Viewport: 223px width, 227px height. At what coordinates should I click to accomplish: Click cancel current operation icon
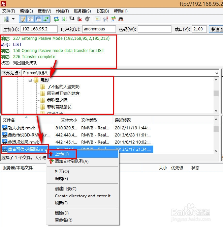72,19
